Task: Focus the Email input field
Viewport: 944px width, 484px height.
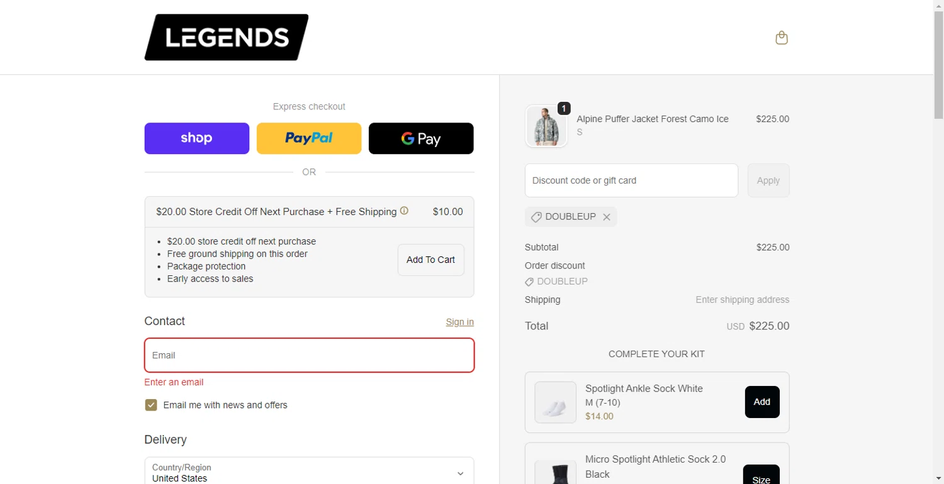Action: coord(309,355)
